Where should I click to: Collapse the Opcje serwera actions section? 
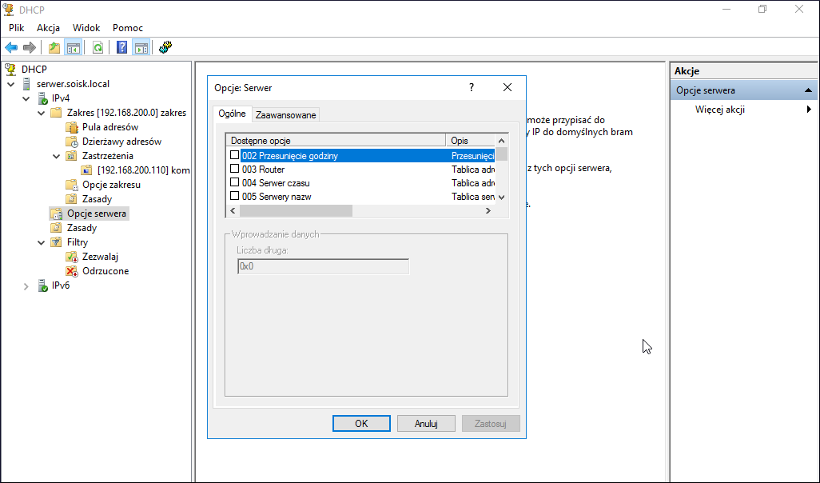click(808, 90)
